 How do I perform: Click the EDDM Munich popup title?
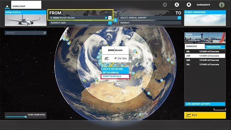pyautogui.click(x=115, y=50)
